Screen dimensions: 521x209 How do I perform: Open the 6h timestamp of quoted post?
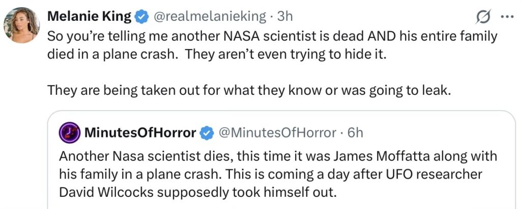(355, 133)
